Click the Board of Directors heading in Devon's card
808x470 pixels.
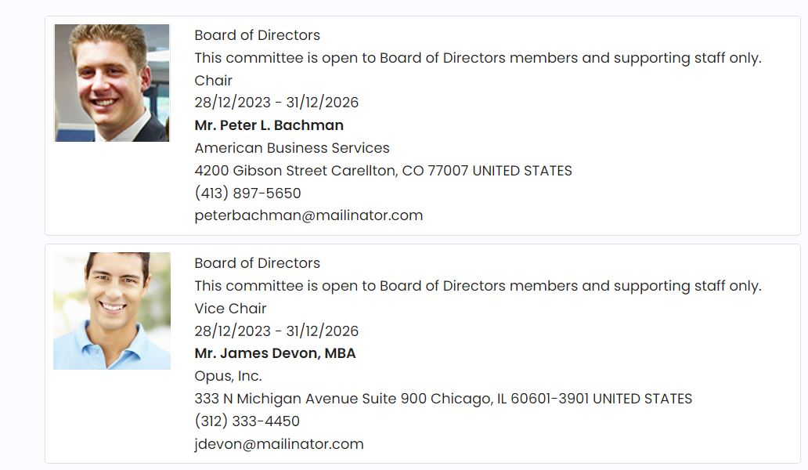pos(257,263)
